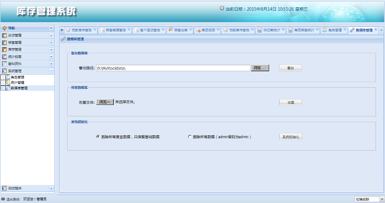Screen dimensions: 385x203
Task: Click wrench icon in 数据库管理 panel header
Action: (63, 39)
